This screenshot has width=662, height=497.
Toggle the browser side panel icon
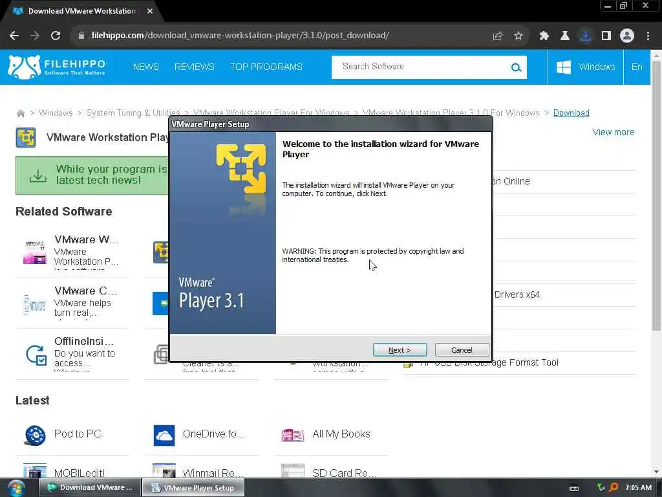606,36
